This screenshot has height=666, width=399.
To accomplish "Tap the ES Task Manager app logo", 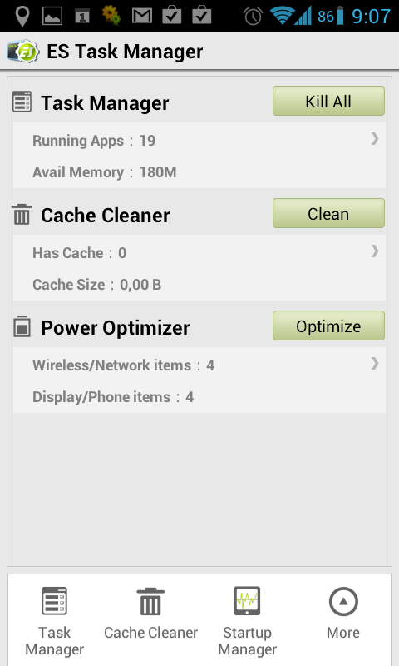I will pos(23,52).
